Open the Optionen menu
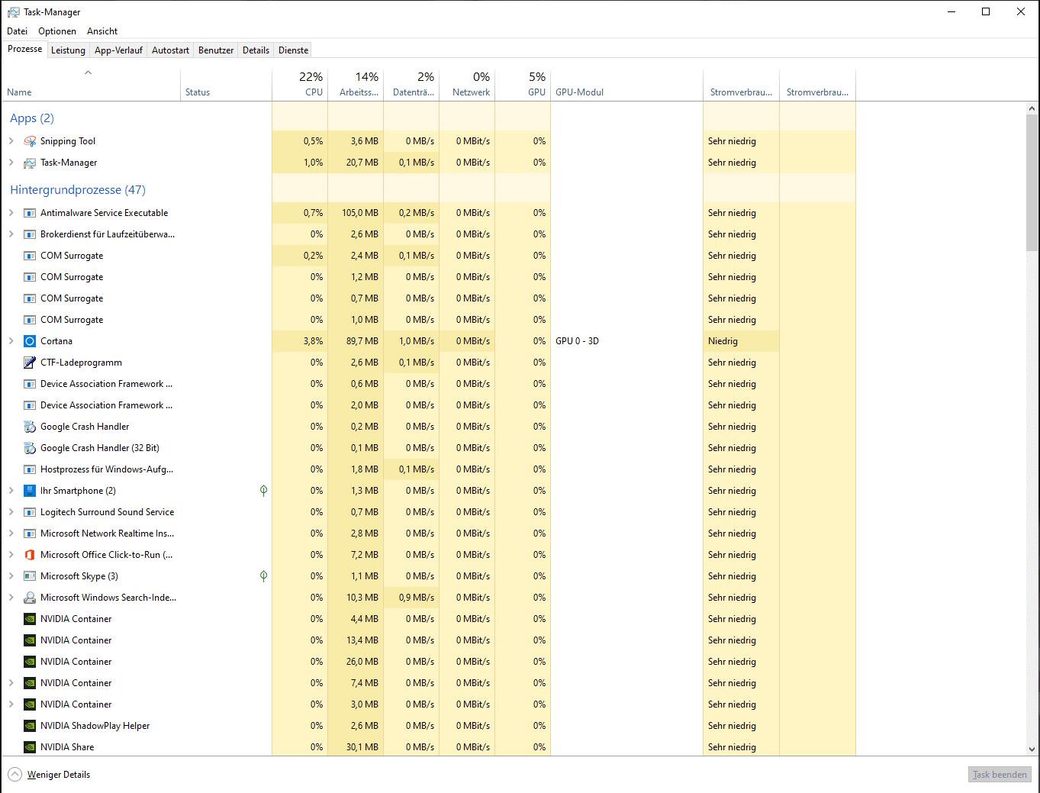 click(x=57, y=31)
